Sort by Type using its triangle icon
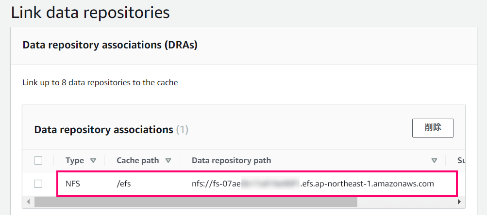487x215 pixels. point(93,161)
